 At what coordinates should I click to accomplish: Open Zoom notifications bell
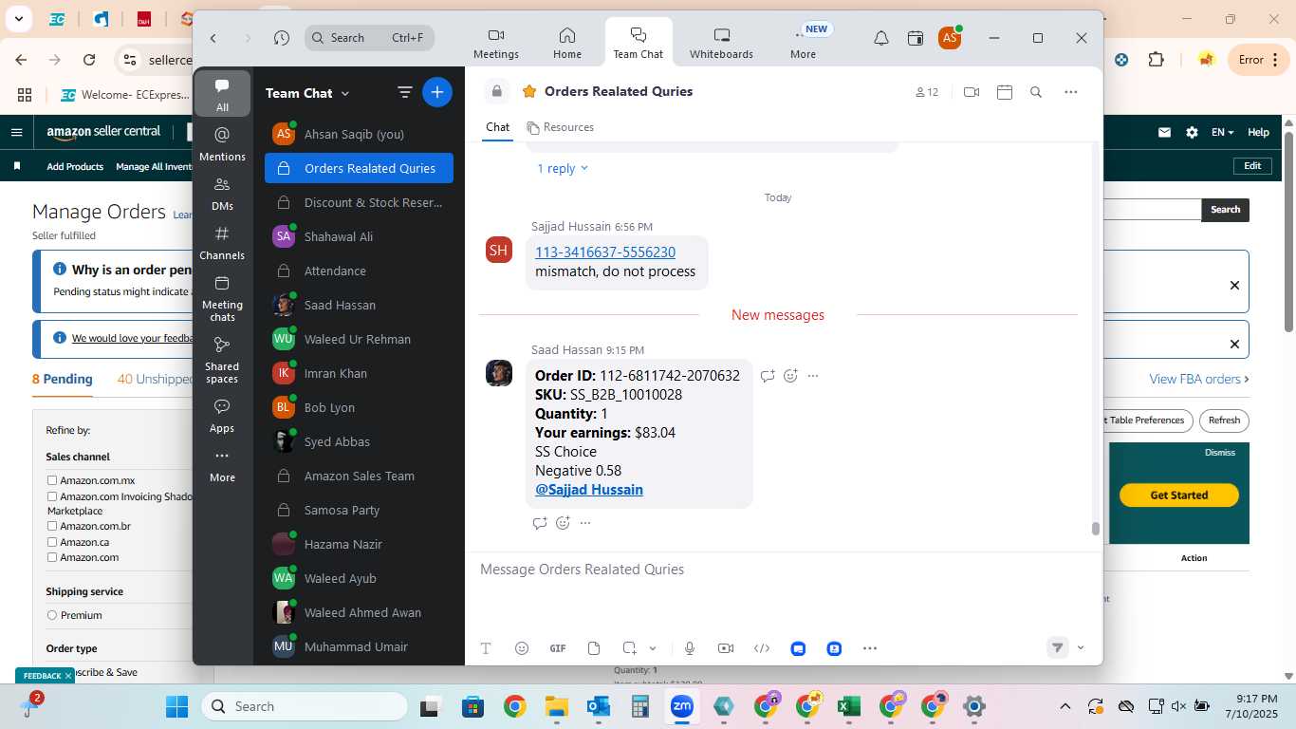(x=881, y=38)
